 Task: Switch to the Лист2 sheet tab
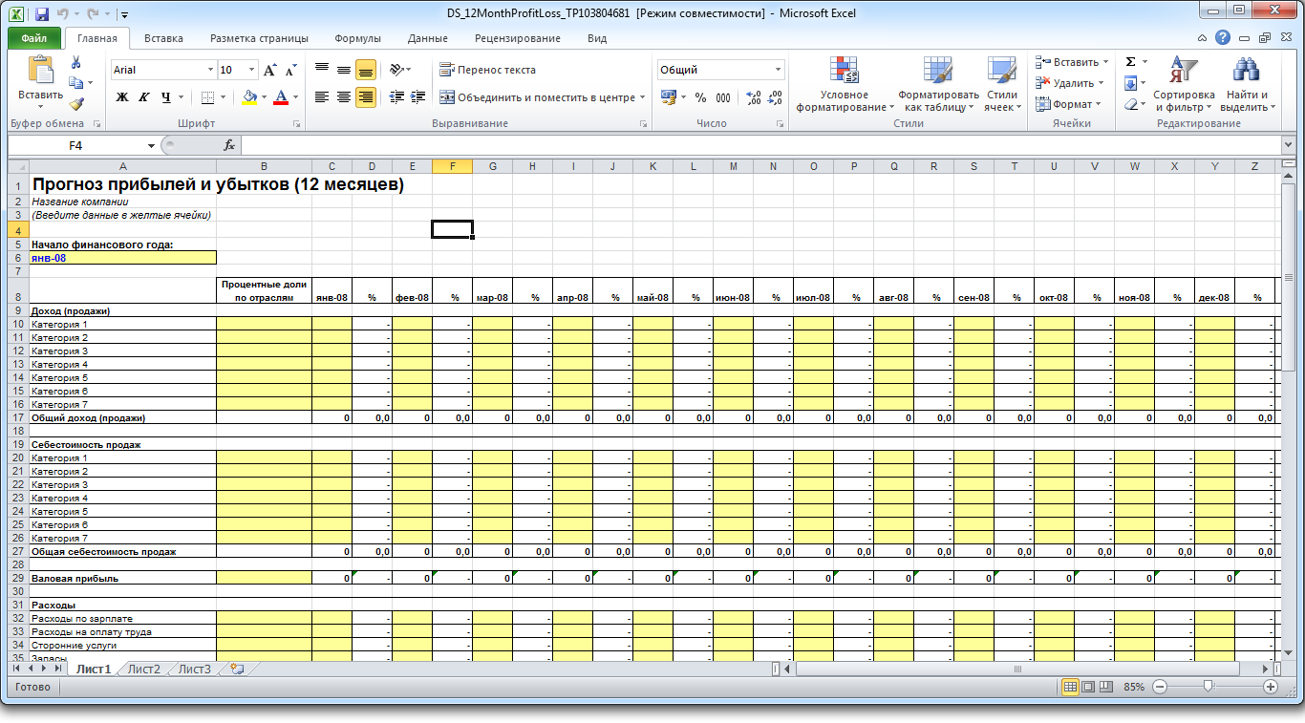click(144, 669)
